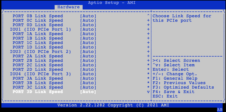
Task: Open the IOU3 (IIO PCIe Port 2) Auto value
Action: pyautogui.click(x=88, y=52)
